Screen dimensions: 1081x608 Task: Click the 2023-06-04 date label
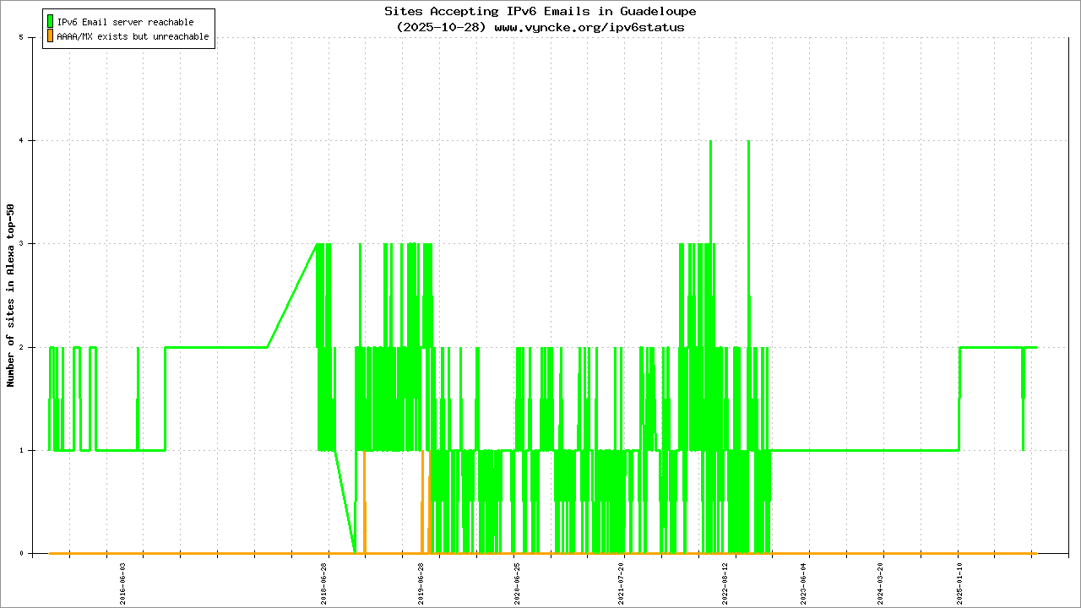[x=803, y=583]
